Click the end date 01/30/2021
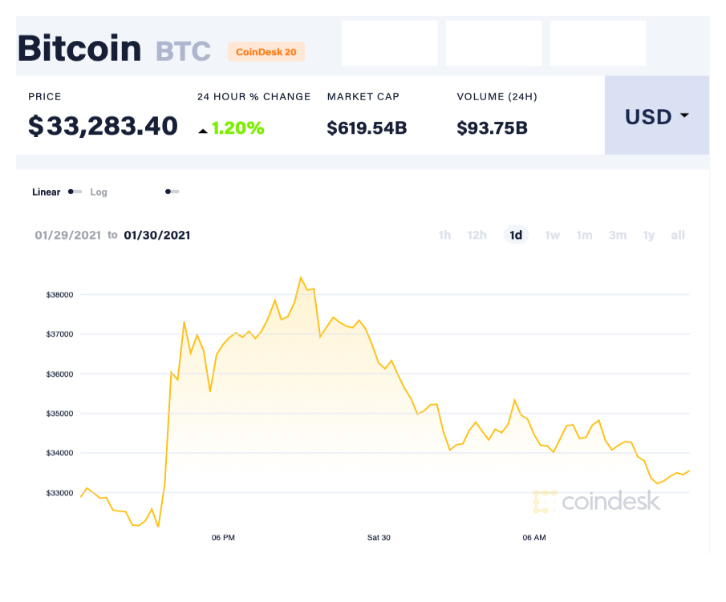726x602 pixels. coord(156,235)
